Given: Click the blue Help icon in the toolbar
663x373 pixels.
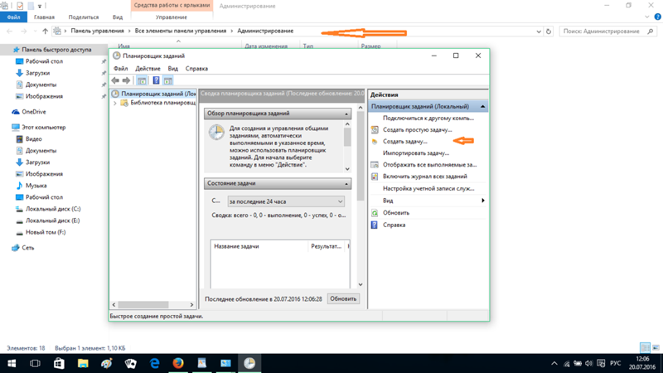Looking at the screenshot, I should point(156,80).
